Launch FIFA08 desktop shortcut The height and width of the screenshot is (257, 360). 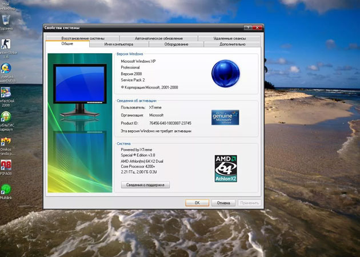pos(6,166)
